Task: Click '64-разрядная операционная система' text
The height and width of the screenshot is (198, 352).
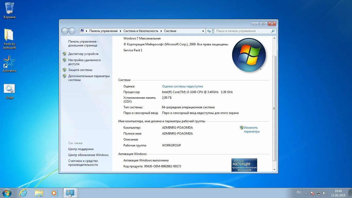Action: (188, 107)
